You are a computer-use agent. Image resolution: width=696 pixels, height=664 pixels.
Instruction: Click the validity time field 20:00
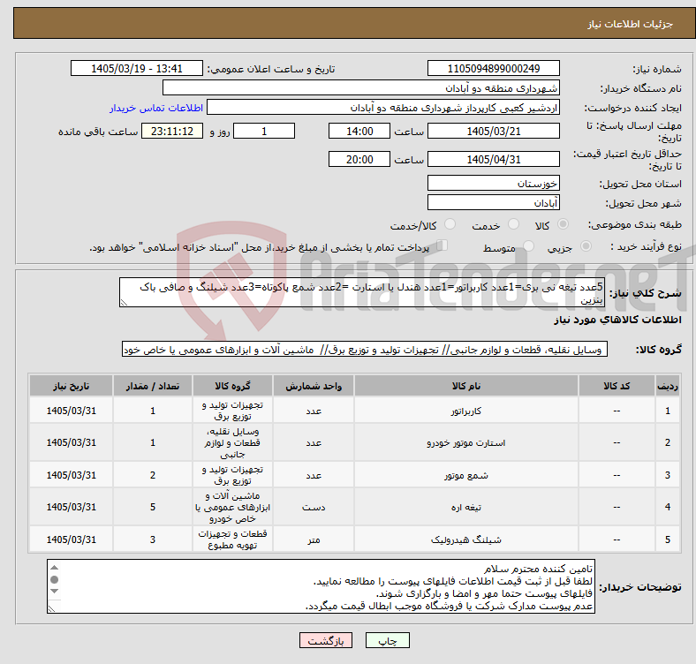pyautogui.click(x=359, y=159)
